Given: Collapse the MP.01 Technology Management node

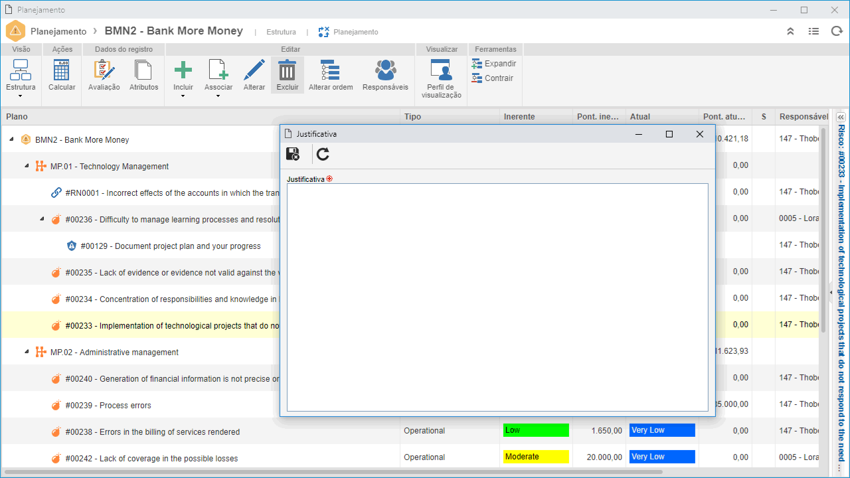Looking at the screenshot, I should point(27,166).
